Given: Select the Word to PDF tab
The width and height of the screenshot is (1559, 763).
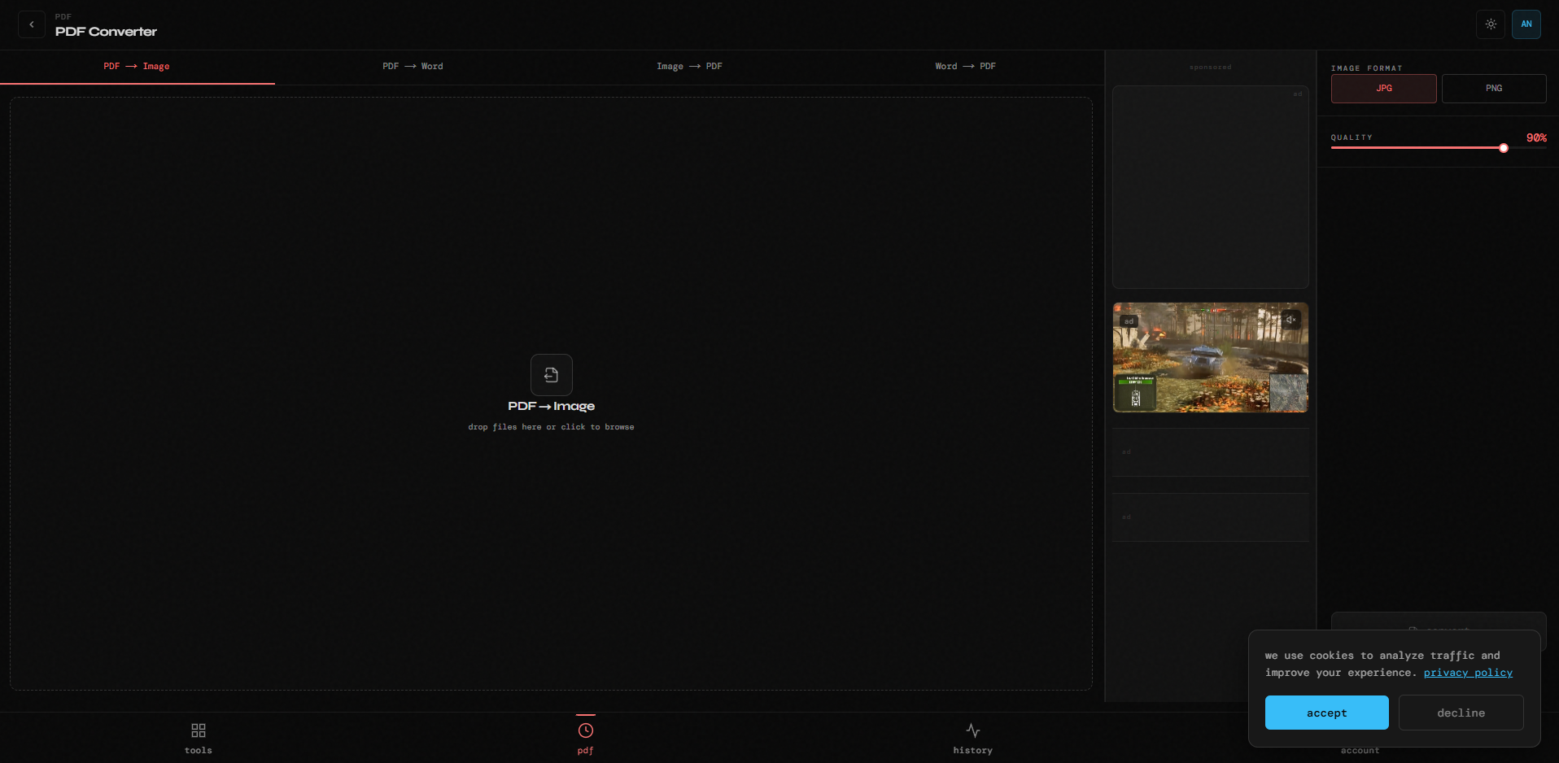Looking at the screenshot, I should point(965,66).
